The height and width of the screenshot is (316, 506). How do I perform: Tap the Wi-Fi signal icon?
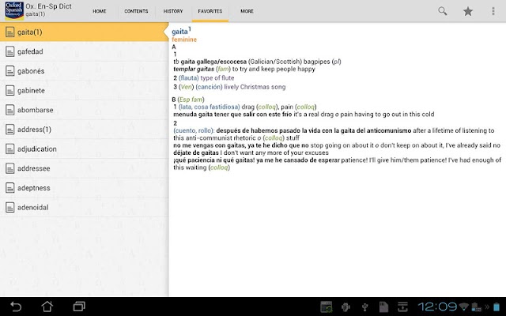[464, 307]
